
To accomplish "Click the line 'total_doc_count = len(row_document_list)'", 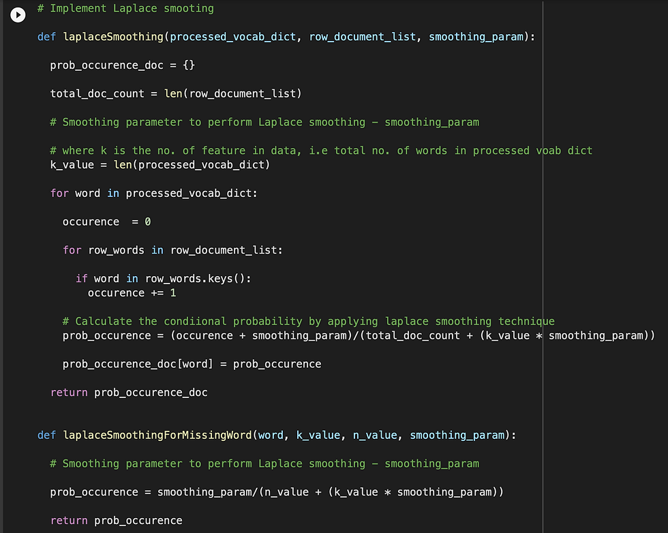I will tap(176, 94).
